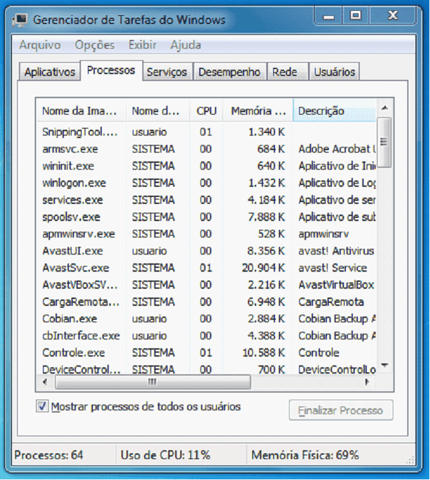Click the vertical scrollbar down arrow

pyautogui.click(x=384, y=365)
